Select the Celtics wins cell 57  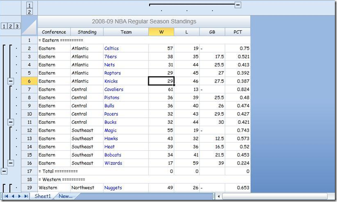coord(161,49)
